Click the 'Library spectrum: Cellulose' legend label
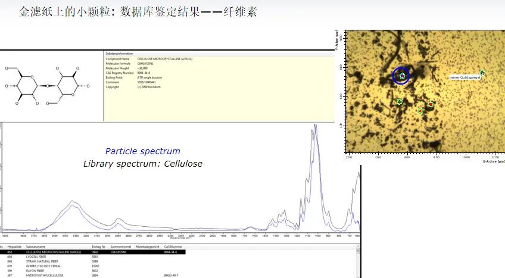This screenshot has height=278, width=505. (x=143, y=164)
